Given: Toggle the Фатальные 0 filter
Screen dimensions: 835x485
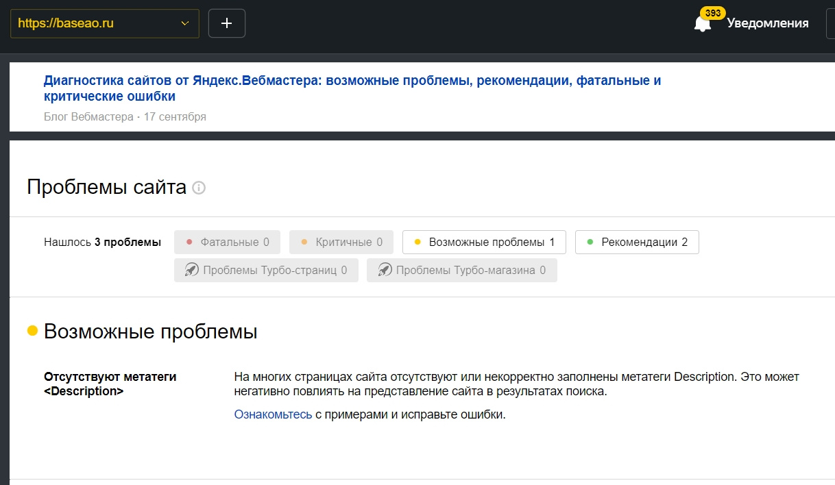Looking at the screenshot, I should (226, 242).
